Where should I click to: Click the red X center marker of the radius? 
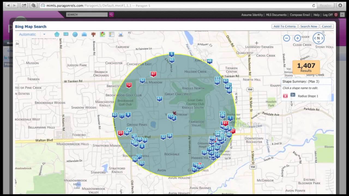point(174,113)
